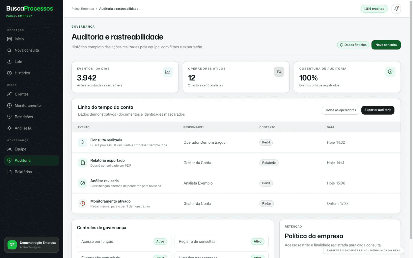Click the Monitoramento clock icon in sidebar

click(x=9, y=105)
